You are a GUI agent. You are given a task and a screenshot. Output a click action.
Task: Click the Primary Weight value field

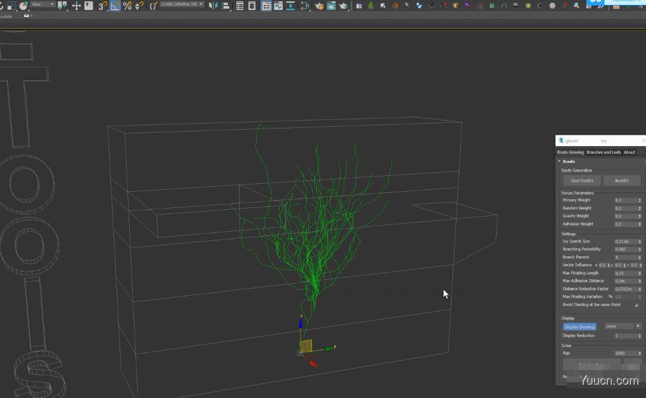coord(626,200)
